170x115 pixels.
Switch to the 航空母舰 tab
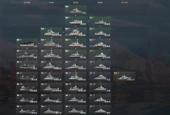click(27, 3)
